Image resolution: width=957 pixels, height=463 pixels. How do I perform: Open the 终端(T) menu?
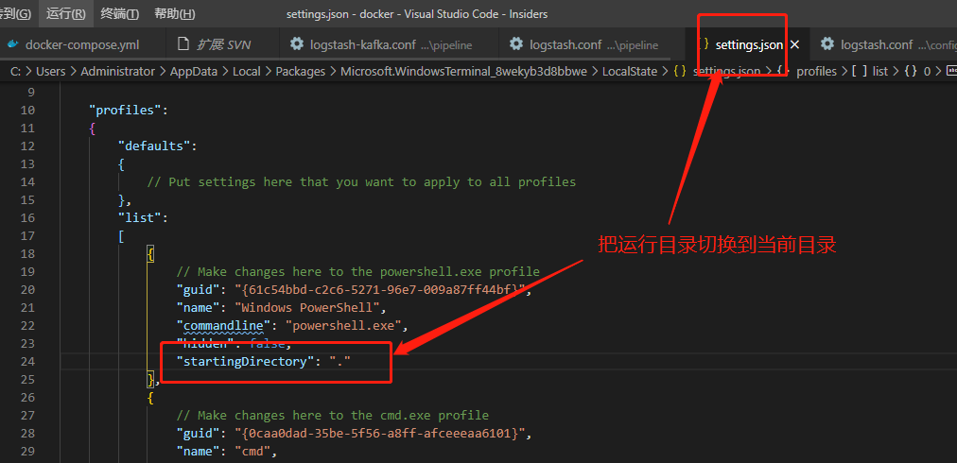(119, 14)
